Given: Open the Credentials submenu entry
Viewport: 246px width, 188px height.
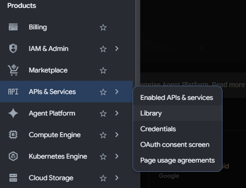Looking at the screenshot, I should (178, 129).
